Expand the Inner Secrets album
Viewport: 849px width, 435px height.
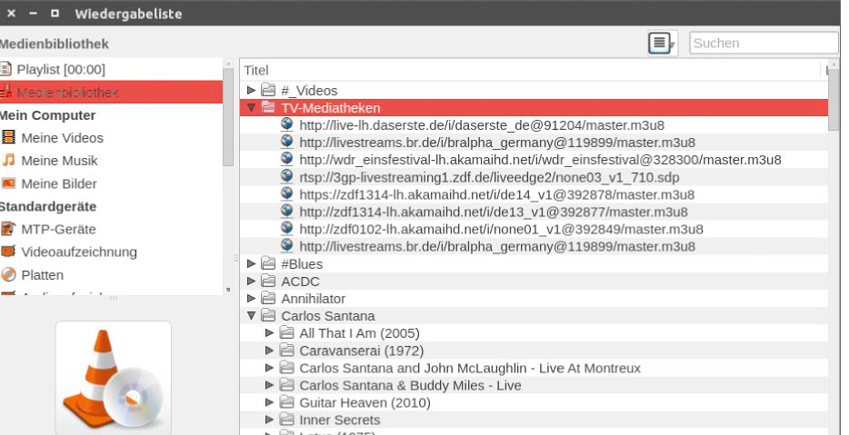tap(269, 420)
